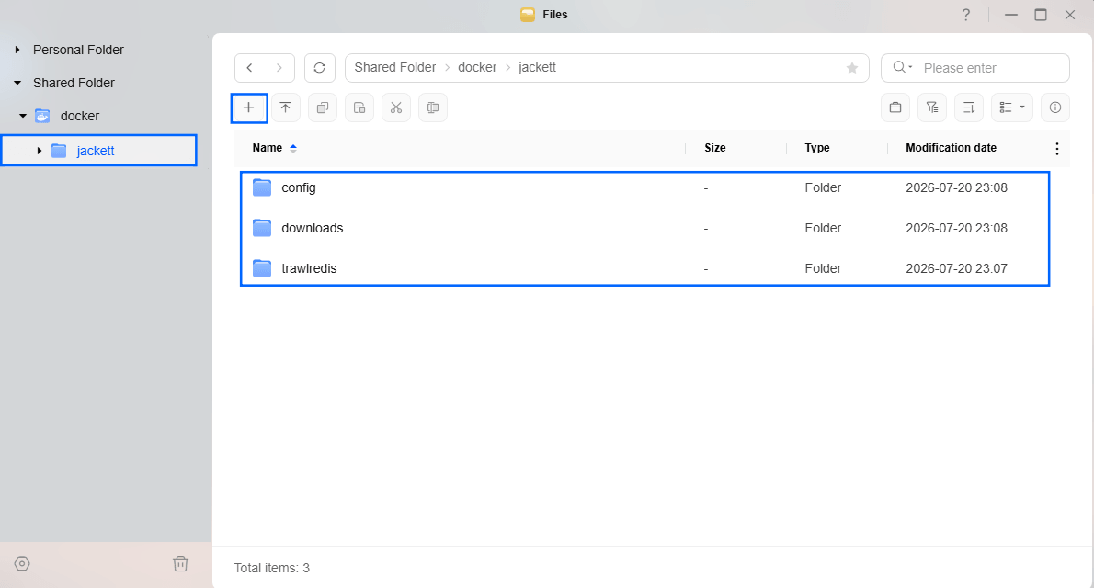The height and width of the screenshot is (588, 1094).
Task: Click the Type cell of config row
Action: click(823, 187)
